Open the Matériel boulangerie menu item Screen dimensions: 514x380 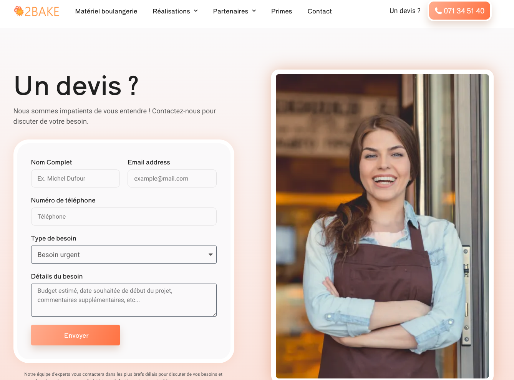tap(106, 11)
